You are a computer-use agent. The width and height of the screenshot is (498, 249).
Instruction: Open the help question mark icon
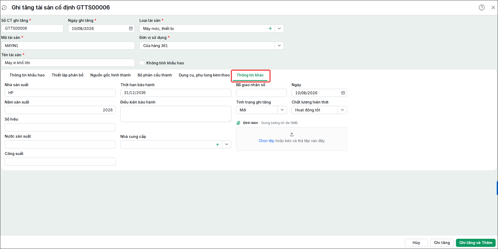pos(481,8)
